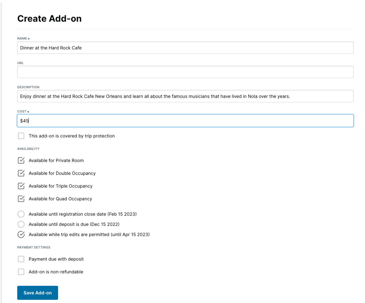The image size is (365, 303).
Task: Uncheck "Available for Double Occupancy"
Action: tap(21, 173)
